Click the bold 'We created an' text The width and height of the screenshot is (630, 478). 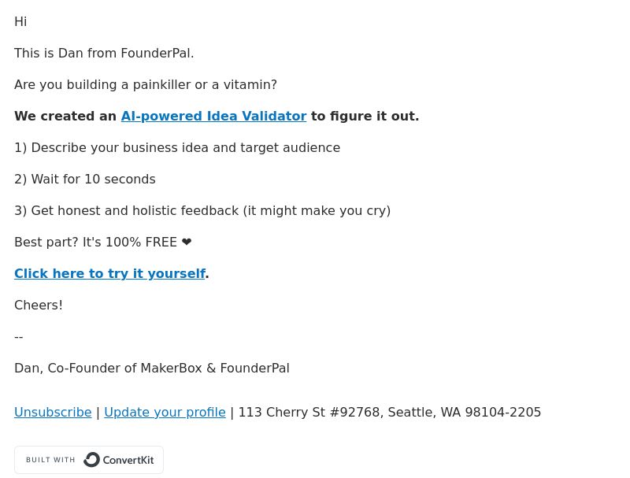pos(65,116)
